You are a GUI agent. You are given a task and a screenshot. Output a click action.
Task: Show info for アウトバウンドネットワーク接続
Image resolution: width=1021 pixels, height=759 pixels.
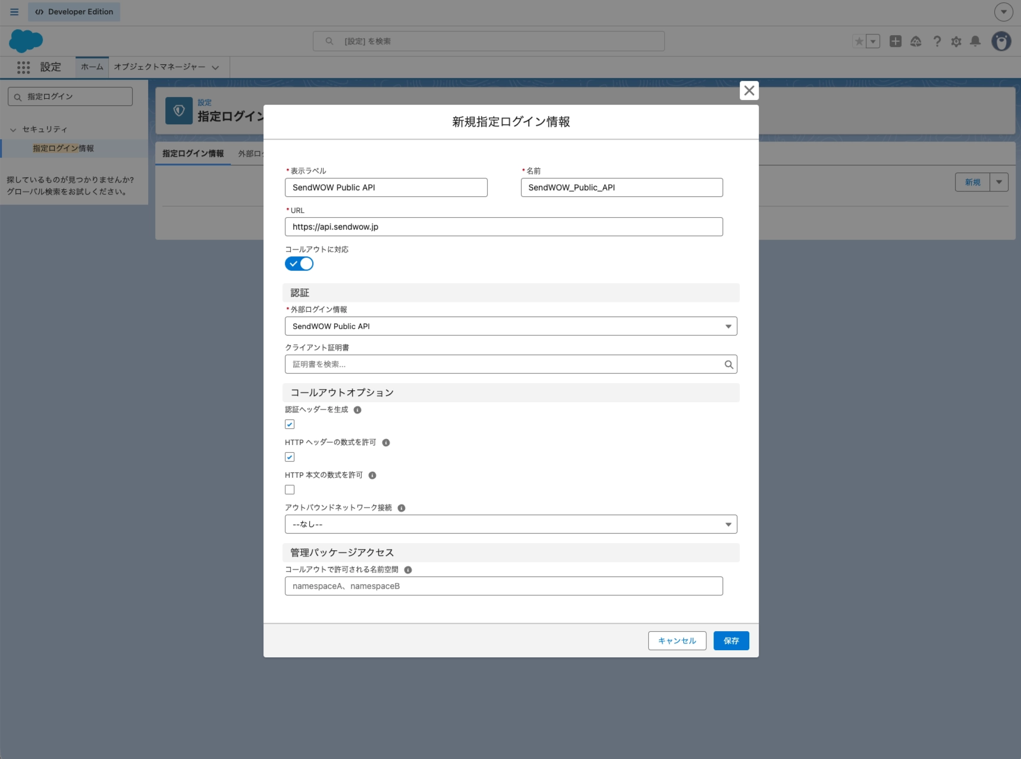tap(401, 508)
